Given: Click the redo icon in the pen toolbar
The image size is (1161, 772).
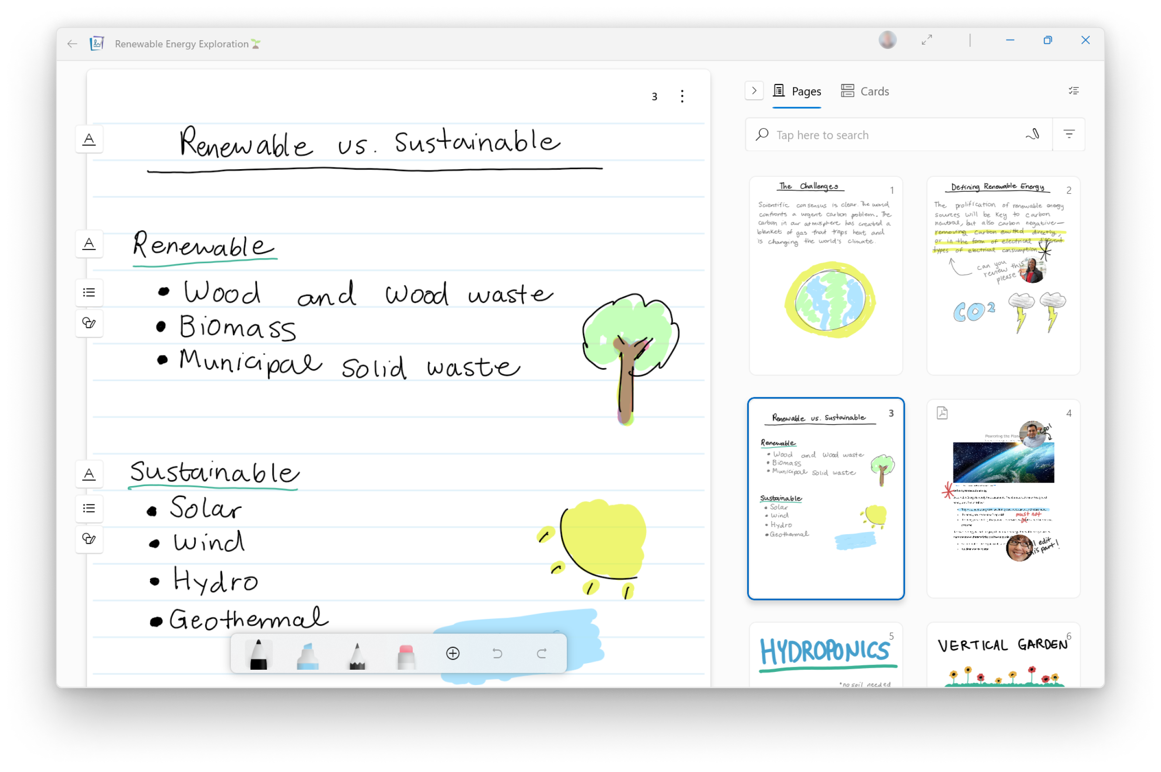Looking at the screenshot, I should click(x=541, y=654).
